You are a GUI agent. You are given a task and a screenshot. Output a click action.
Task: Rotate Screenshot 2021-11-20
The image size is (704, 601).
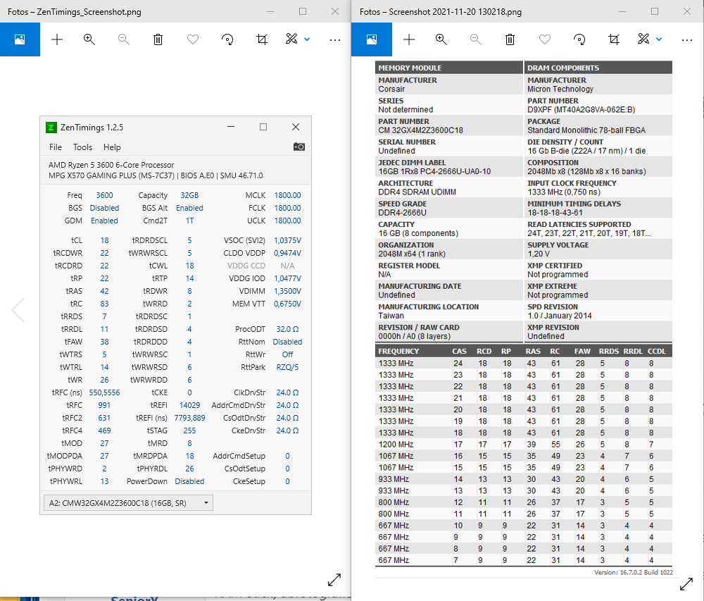[x=579, y=40]
